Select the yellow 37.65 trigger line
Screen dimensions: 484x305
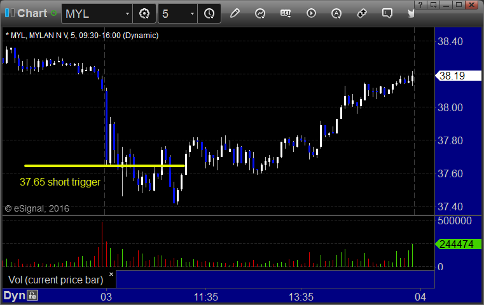click(x=104, y=166)
